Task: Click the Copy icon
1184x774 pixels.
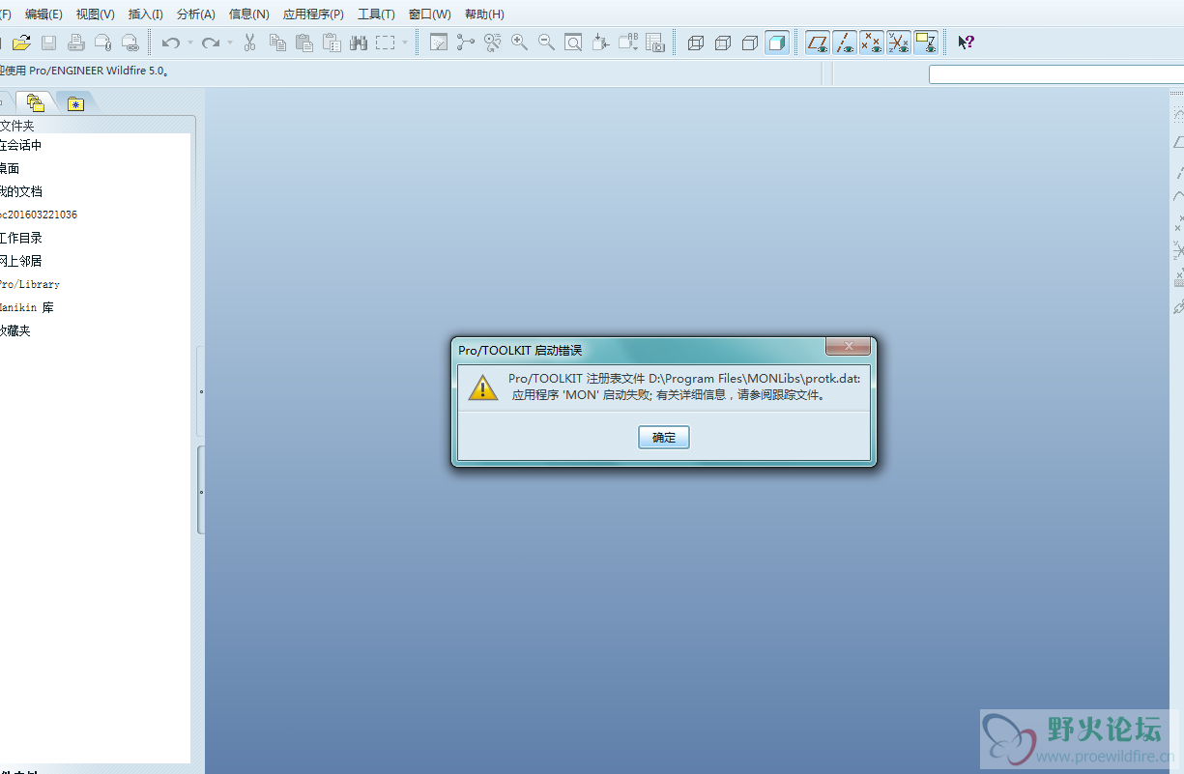Action: [x=277, y=43]
